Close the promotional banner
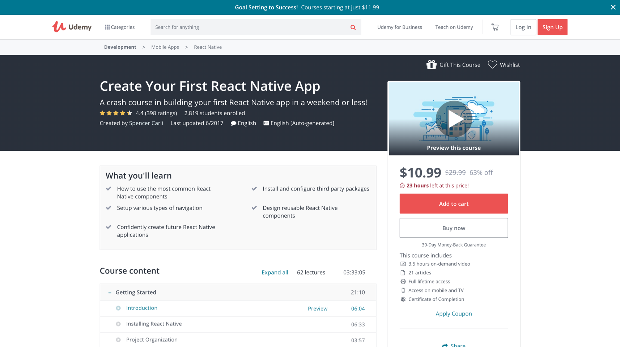This screenshot has width=620, height=347. coord(613,7)
